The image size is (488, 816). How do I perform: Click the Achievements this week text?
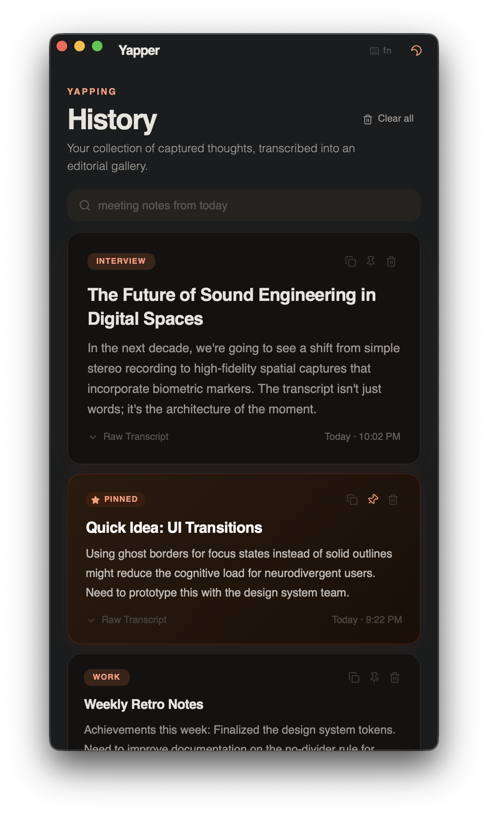[x=240, y=730]
